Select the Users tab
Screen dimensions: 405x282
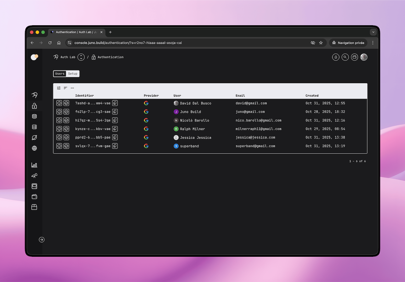pos(60,73)
